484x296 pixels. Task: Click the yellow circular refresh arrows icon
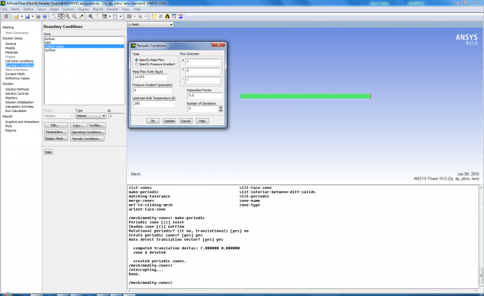tap(154, 16)
